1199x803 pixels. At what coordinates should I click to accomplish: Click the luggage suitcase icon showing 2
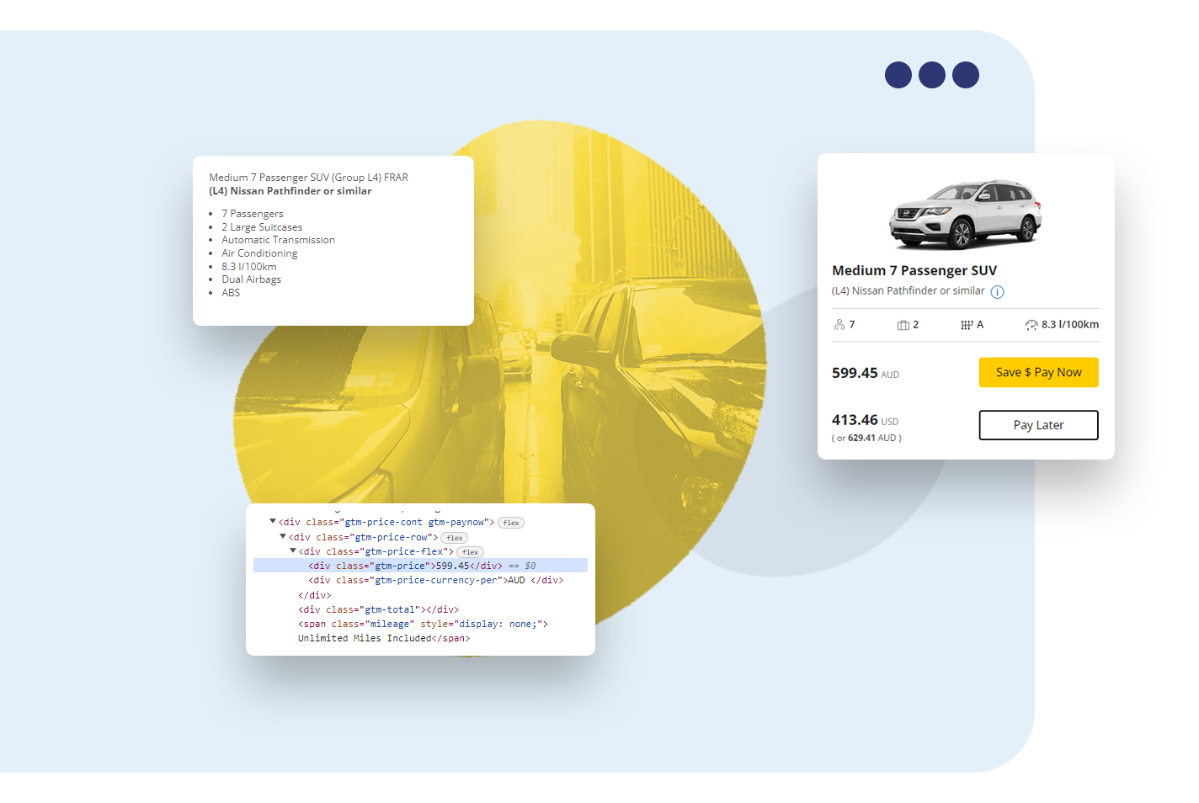(903, 324)
